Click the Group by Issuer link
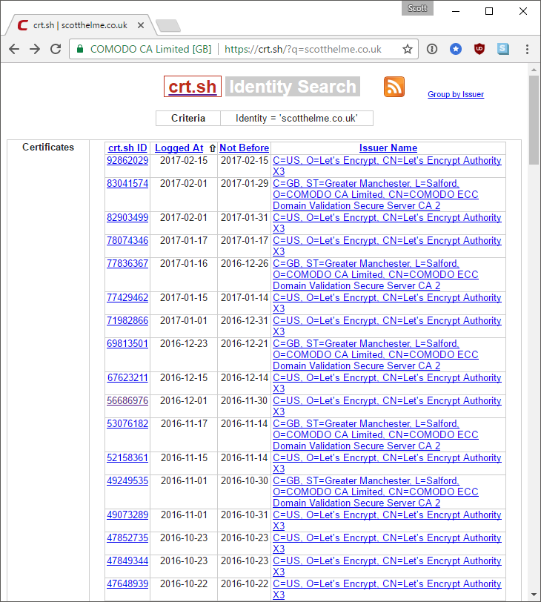541x602 pixels. point(455,94)
